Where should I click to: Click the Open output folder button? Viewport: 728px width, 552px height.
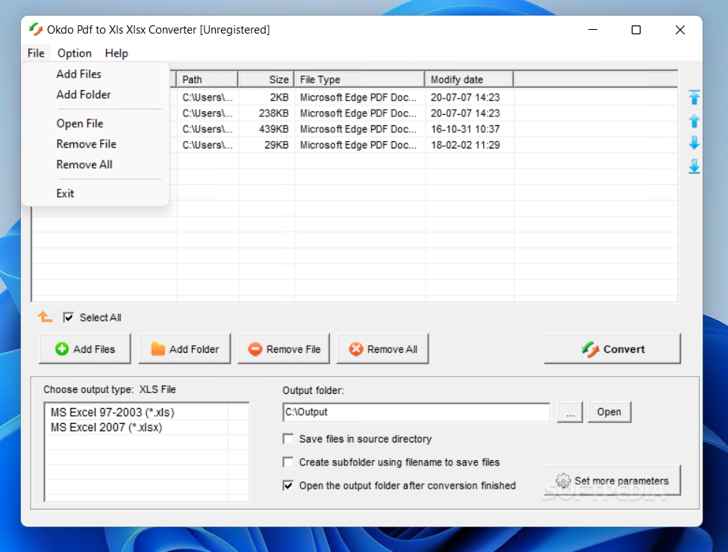[x=609, y=413]
